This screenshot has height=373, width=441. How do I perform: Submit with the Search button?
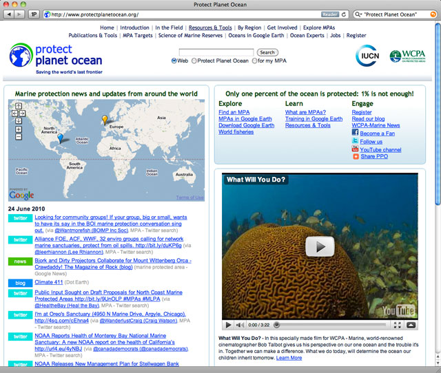click(x=267, y=52)
